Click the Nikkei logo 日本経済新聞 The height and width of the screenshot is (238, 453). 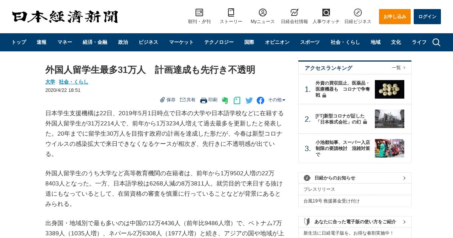[x=65, y=17]
